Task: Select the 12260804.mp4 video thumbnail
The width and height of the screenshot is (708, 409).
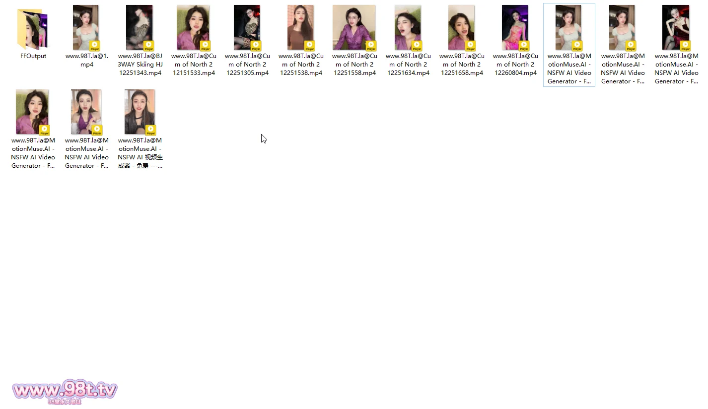Action: pyautogui.click(x=515, y=27)
